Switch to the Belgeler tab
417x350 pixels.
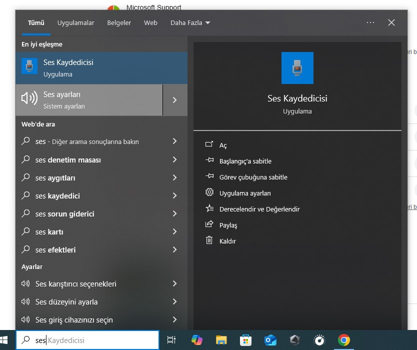point(119,23)
